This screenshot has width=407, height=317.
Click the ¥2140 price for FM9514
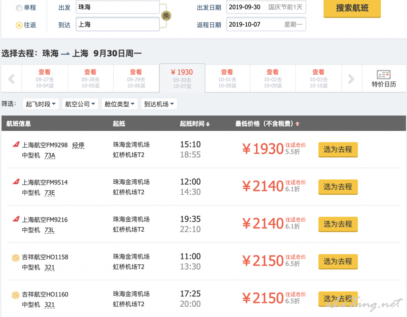coord(263,186)
